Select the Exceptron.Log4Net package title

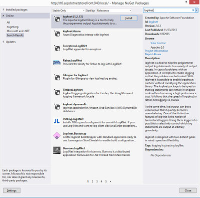(75, 46)
